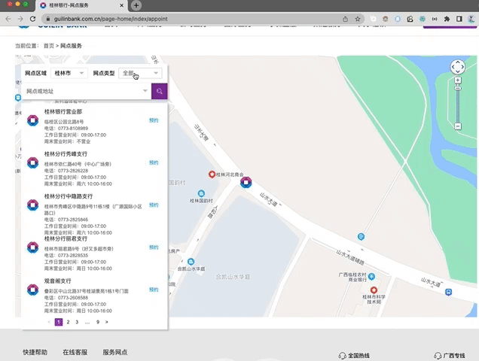Image resolution: width=479 pixels, height=361 pixels.
Task: Click the share icon in address bar
Action: [x=345, y=19]
